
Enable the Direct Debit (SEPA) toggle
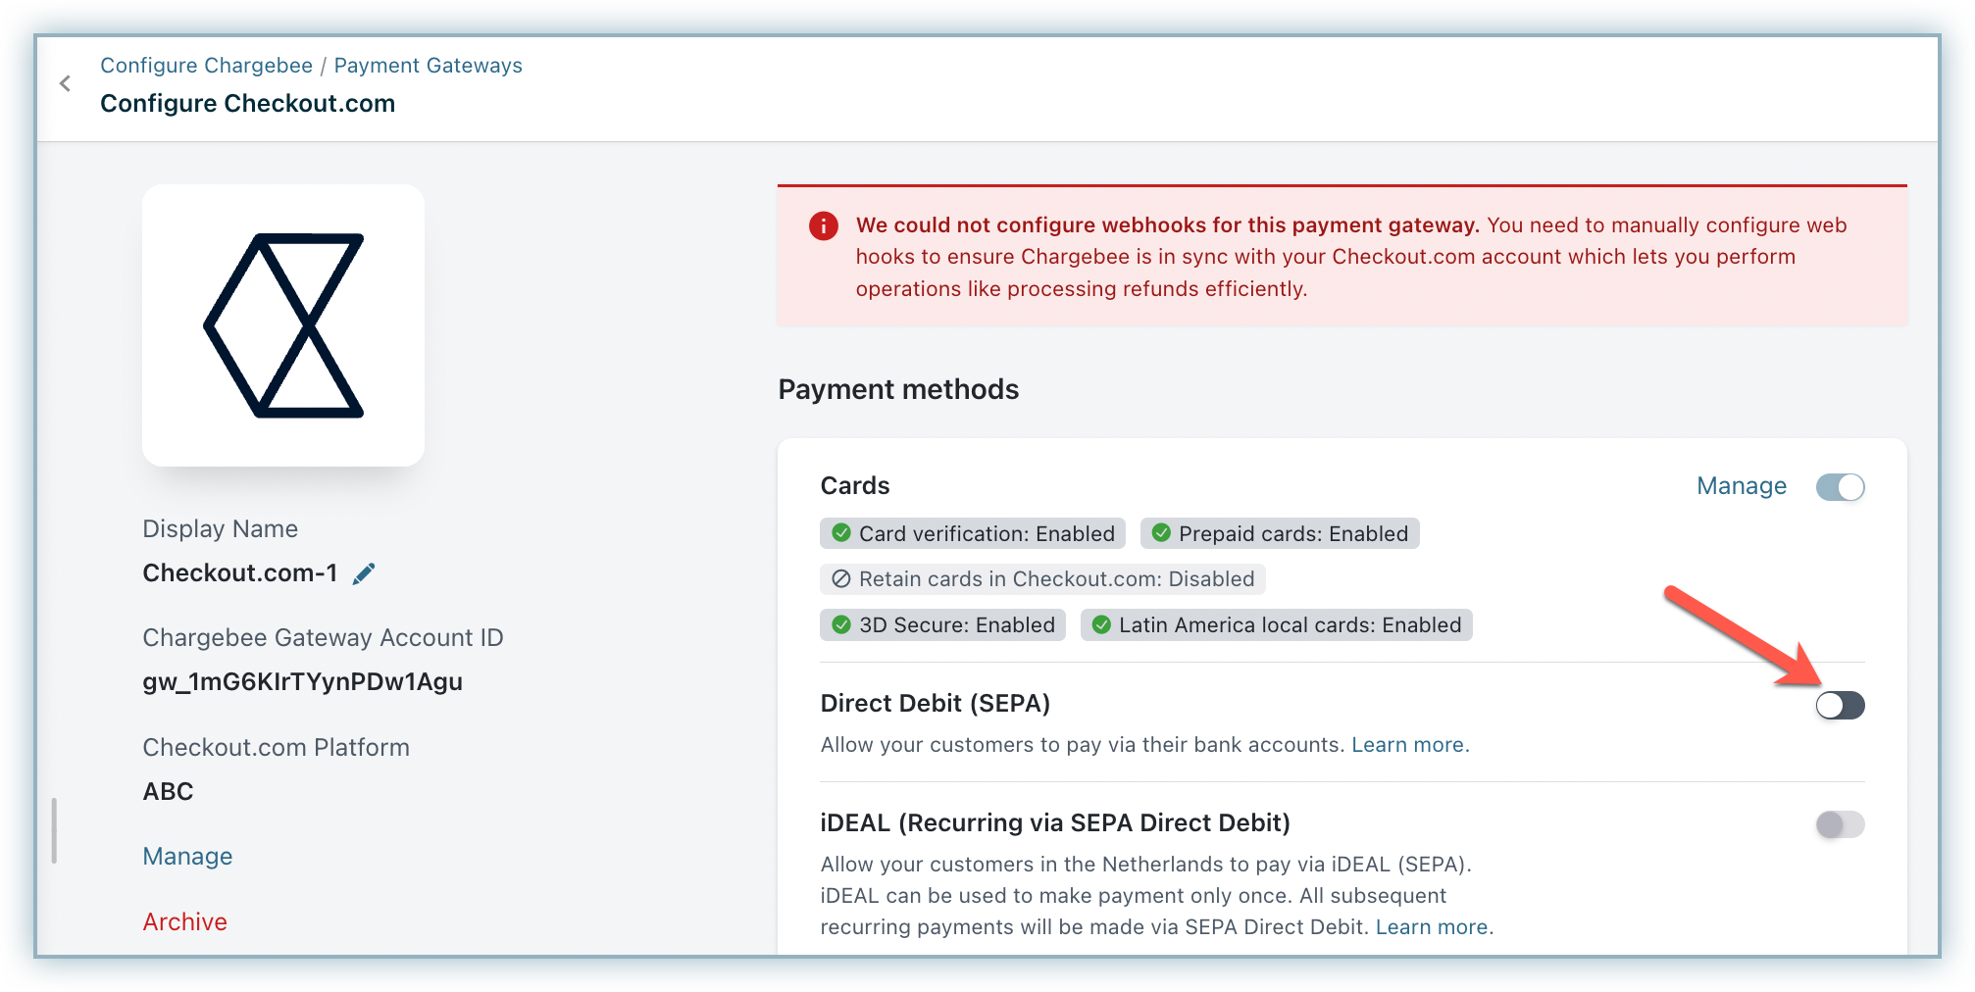(1840, 705)
